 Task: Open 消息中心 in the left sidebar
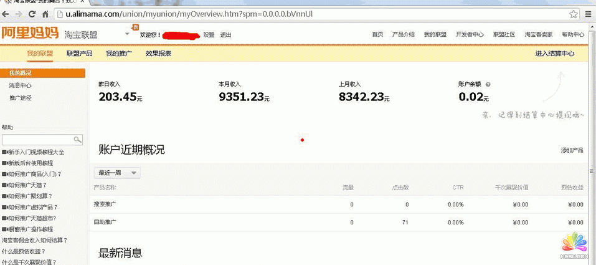click(21, 85)
